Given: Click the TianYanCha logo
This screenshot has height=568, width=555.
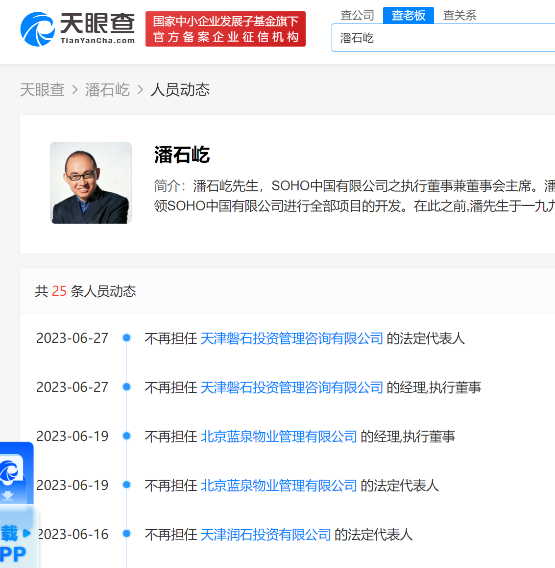Looking at the screenshot, I should 77,29.
